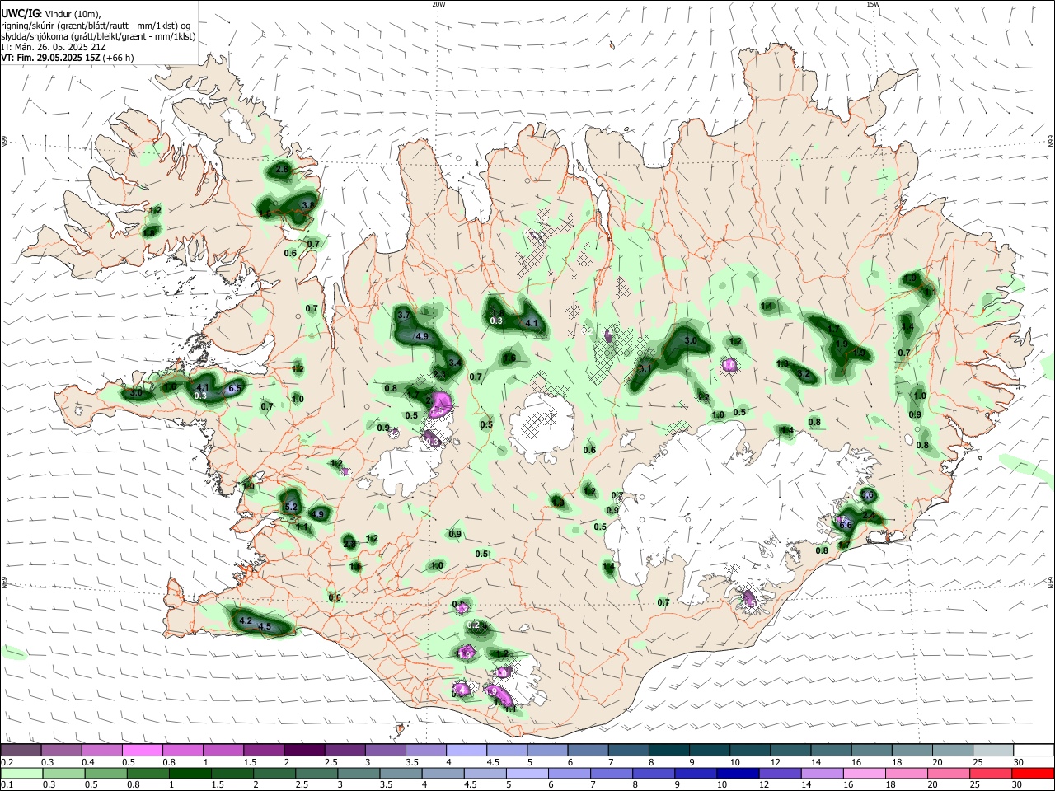
Task: Select the 'Vindur (10m),' header text
Action: [x=73, y=14]
